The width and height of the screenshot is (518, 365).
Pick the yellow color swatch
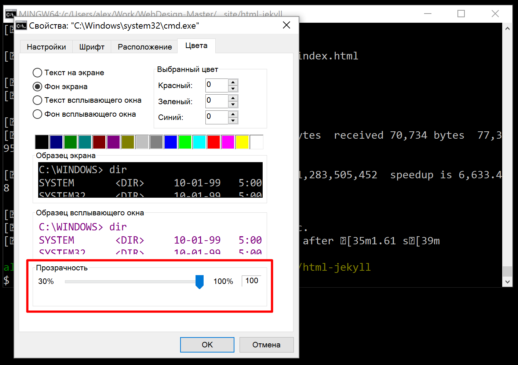pos(242,142)
